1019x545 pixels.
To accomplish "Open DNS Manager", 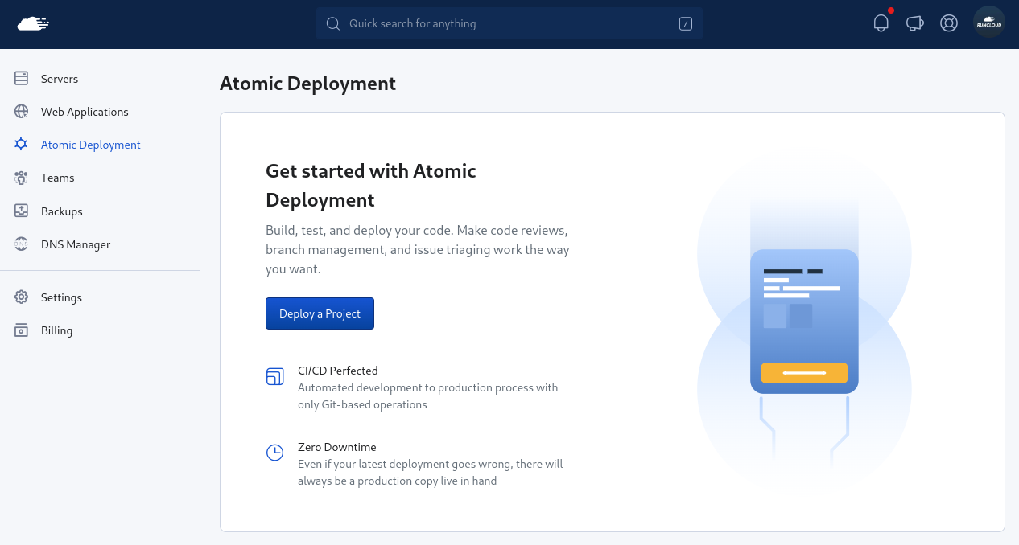I will [x=76, y=244].
